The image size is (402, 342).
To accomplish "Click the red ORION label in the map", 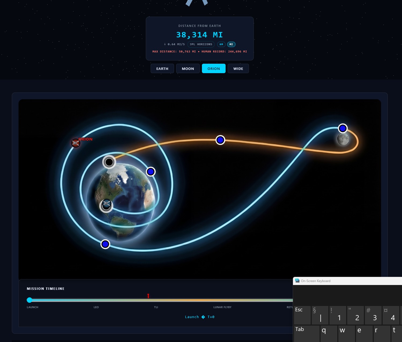I will coord(86,139).
